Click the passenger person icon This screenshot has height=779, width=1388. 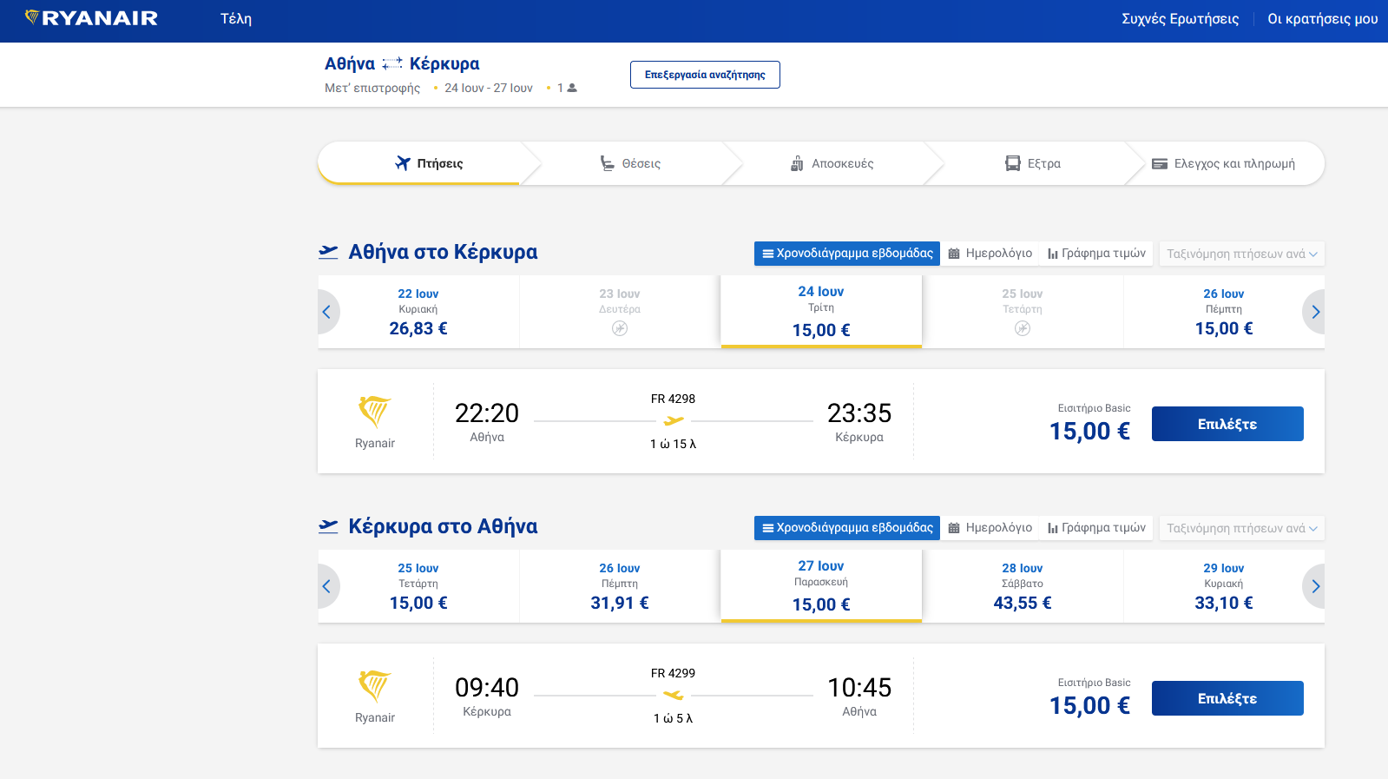(x=572, y=88)
